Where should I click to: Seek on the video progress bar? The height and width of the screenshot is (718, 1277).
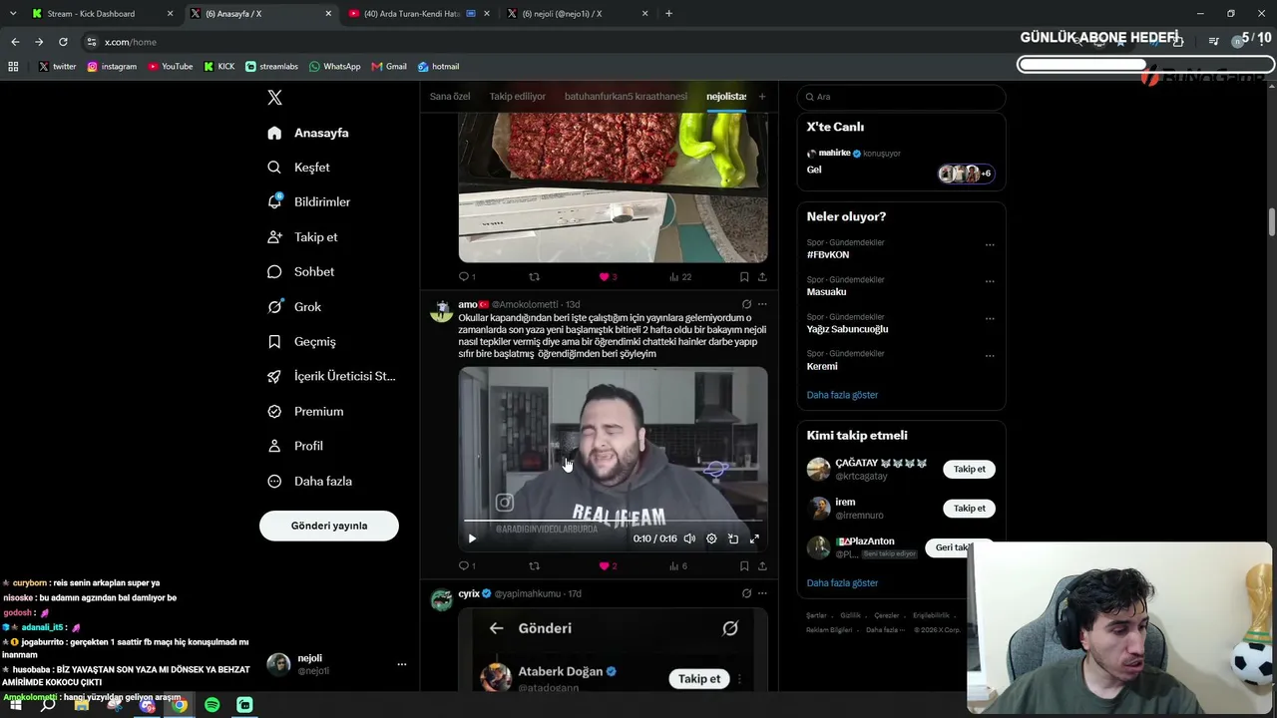(613, 521)
